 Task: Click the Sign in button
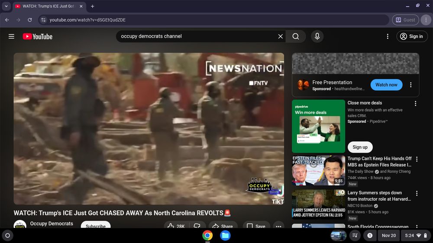click(x=412, y=36)
